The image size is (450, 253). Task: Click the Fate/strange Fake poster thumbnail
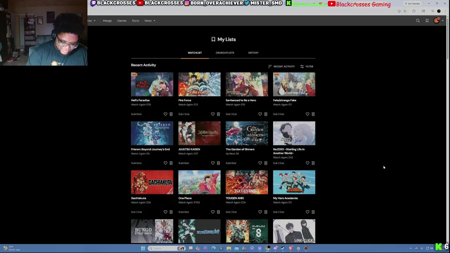point(294,84)
